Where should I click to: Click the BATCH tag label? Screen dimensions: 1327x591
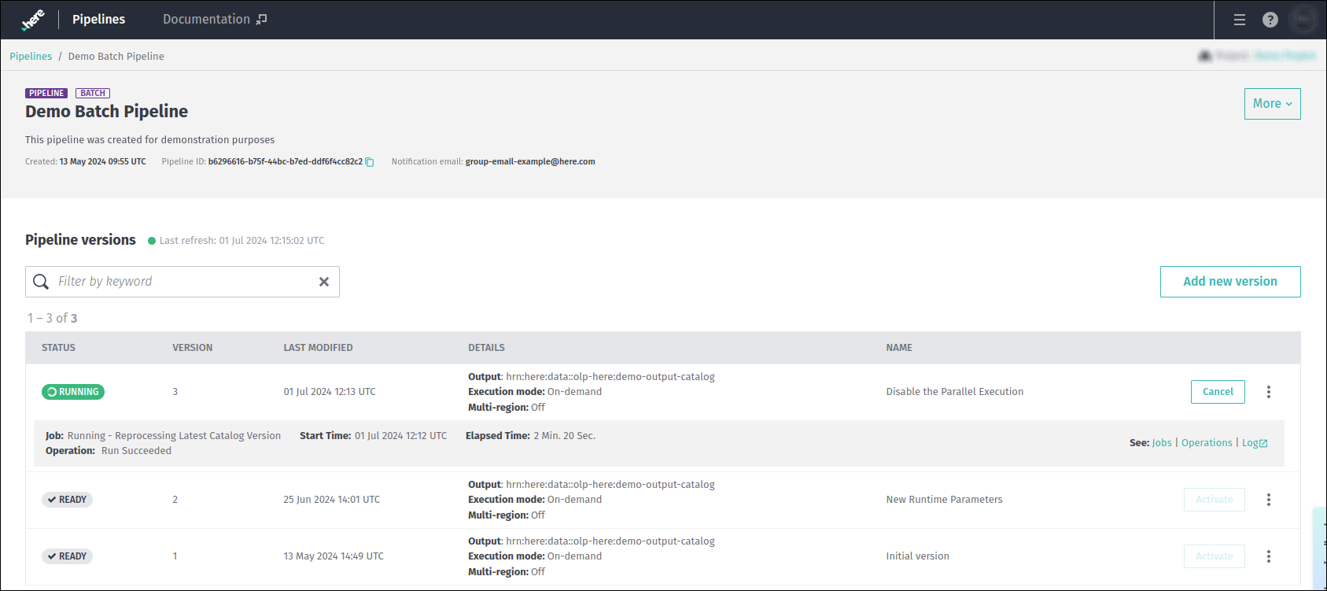[93, 93]
